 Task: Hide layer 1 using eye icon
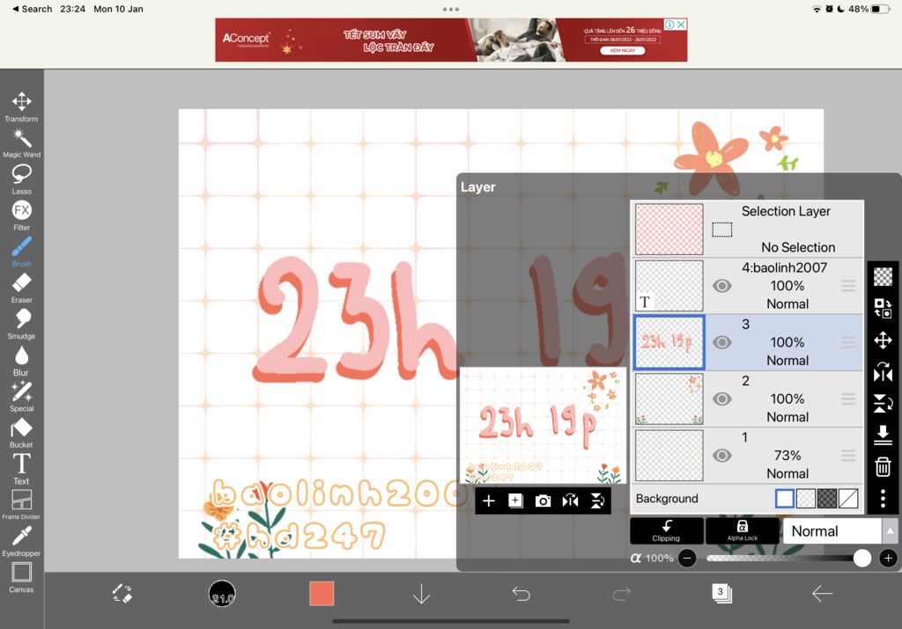coord(722,456)
